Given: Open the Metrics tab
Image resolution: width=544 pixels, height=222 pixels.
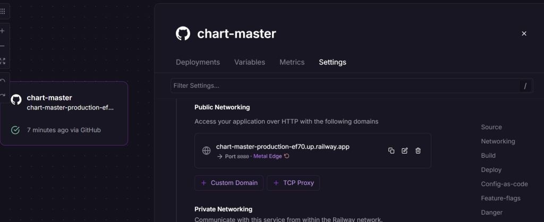Looking at the screenshot, I should coord(292,62).
